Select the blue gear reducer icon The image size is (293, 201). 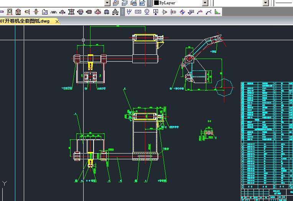pos(107,12)
